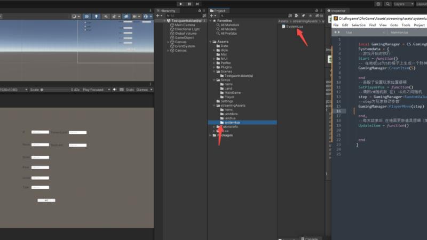Advance one frame with the Step button

tap(197, 4)
